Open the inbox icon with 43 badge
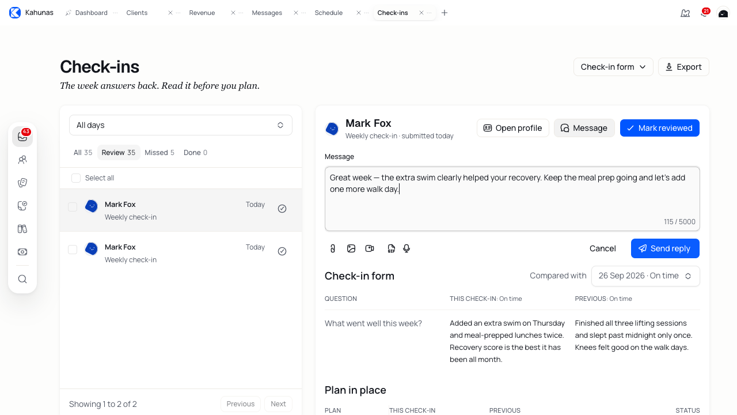The width and height of the screenshot is (737, 415). tap(22, 137)
